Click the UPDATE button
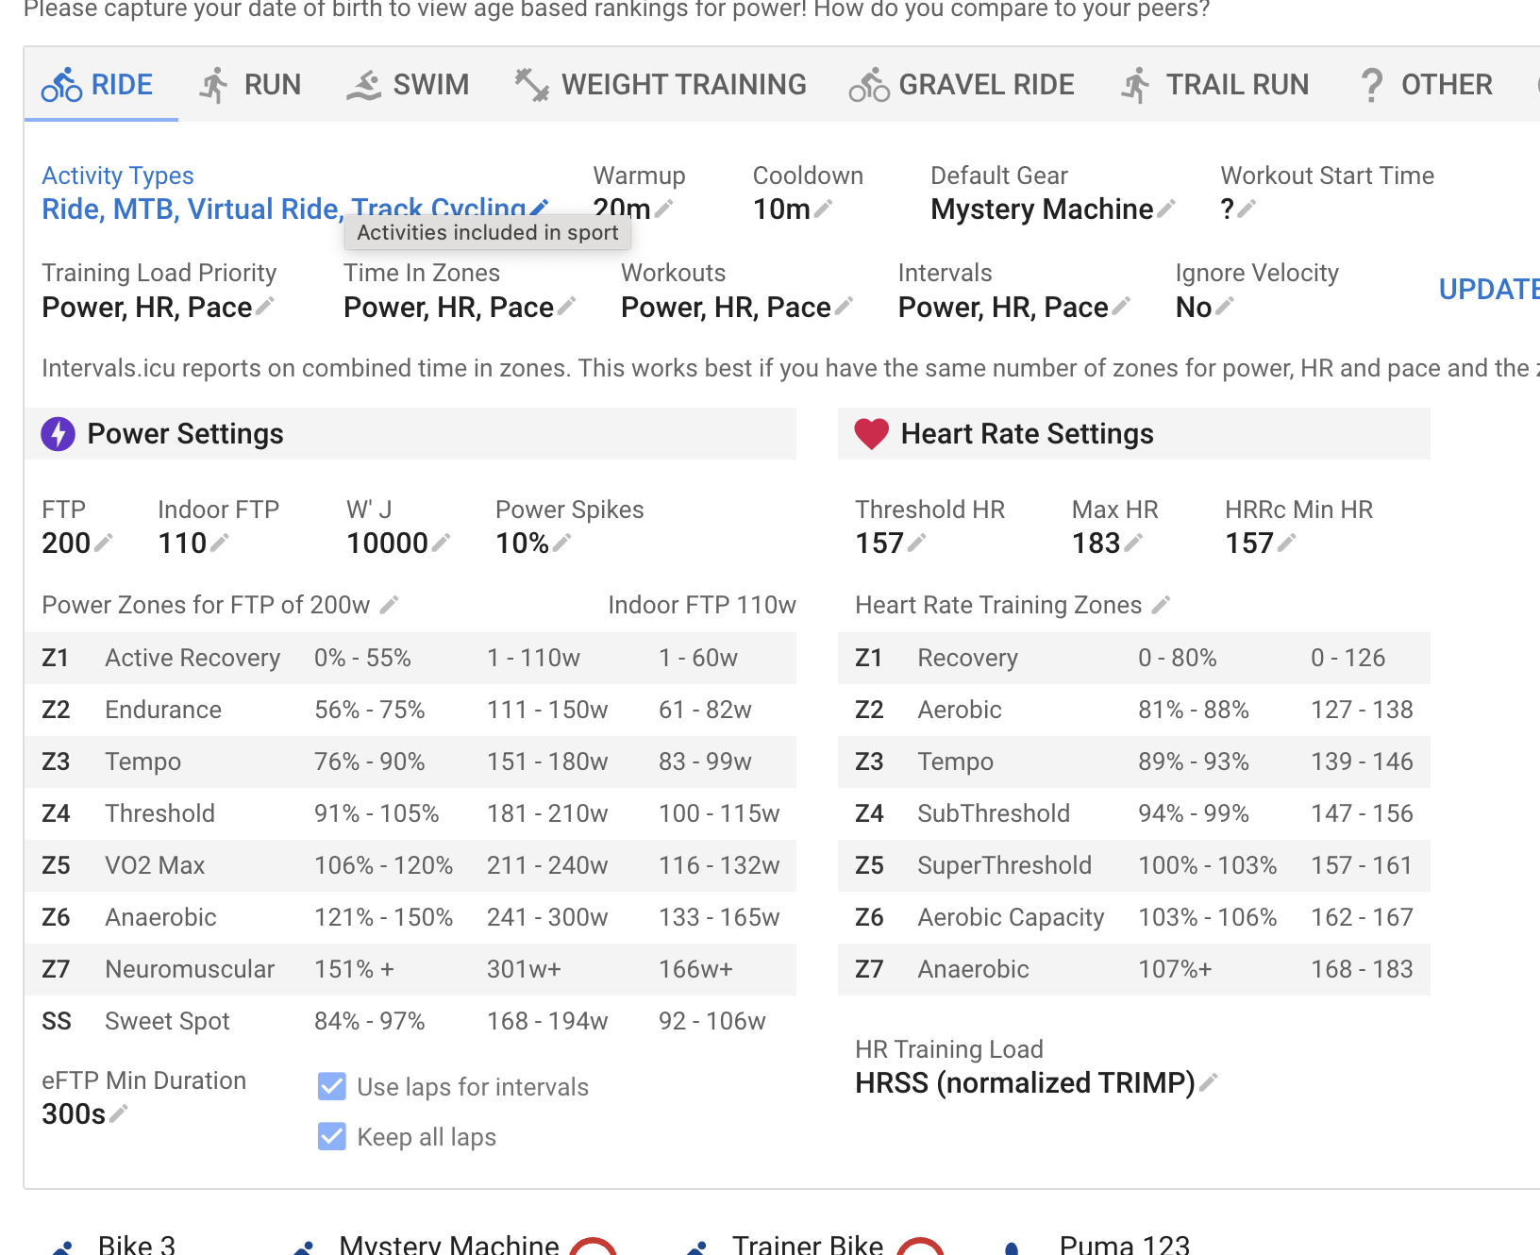This screenshot has height=1255, width=1540. pyautogui.click(x=1489, y=289)
